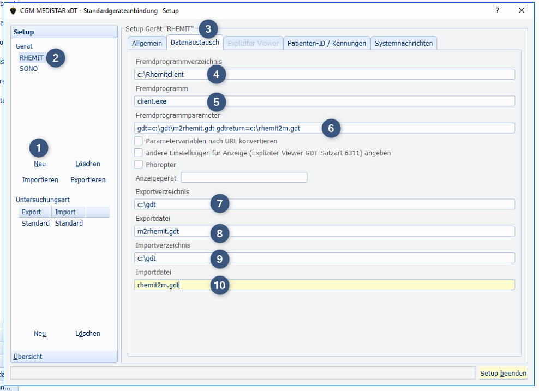Click Löschen below the Untersuchungsart table
Screen dimensions: 539x391
pos(88,334)
